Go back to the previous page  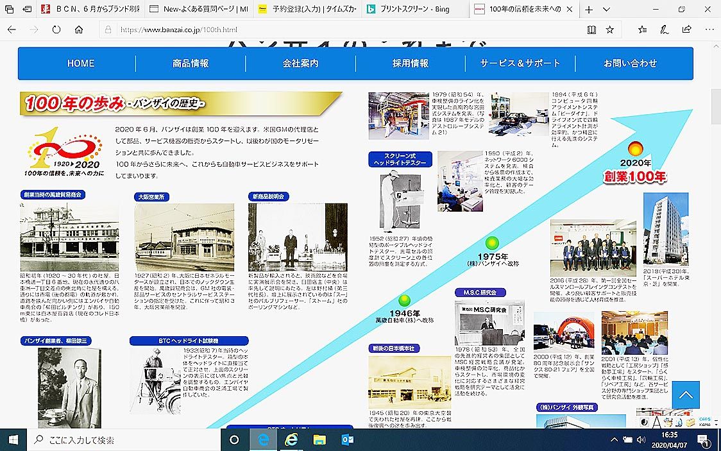coord(12,30)
